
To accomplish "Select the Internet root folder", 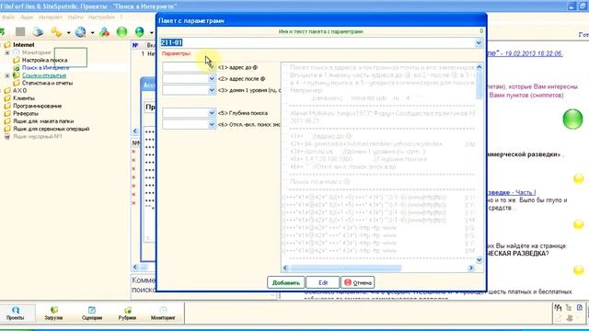I will click(x=24, y=45).
